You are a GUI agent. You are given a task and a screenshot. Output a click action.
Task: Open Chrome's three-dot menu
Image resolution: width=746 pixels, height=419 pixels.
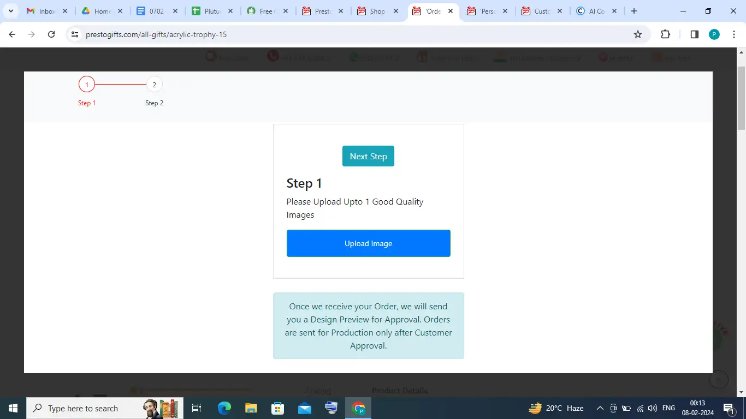[734, 34]
